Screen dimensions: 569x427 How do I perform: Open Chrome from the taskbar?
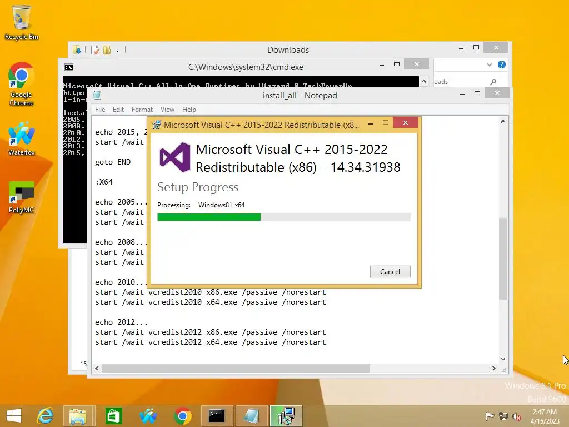[x=183, y=416]
